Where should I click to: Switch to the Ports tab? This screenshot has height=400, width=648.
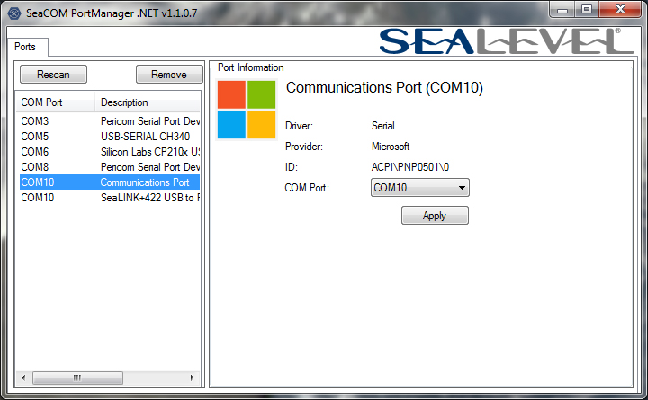pos(25,47)
